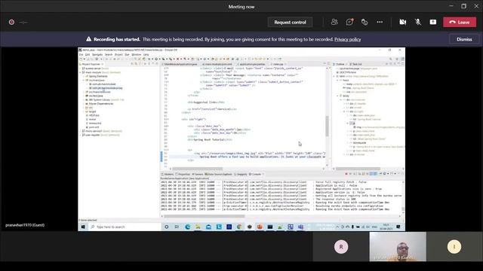This screenshot has height=271, width=483.
Task: Click the Windows Start button in shared screen
Action: pos(83,227)
